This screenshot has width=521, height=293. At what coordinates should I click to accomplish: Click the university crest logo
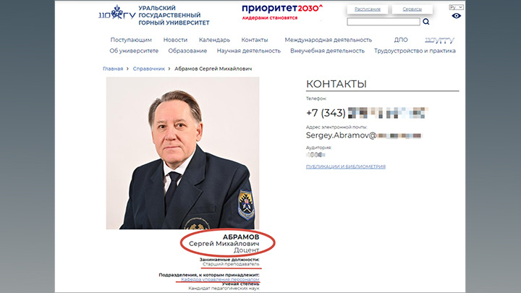pos(117,13)
